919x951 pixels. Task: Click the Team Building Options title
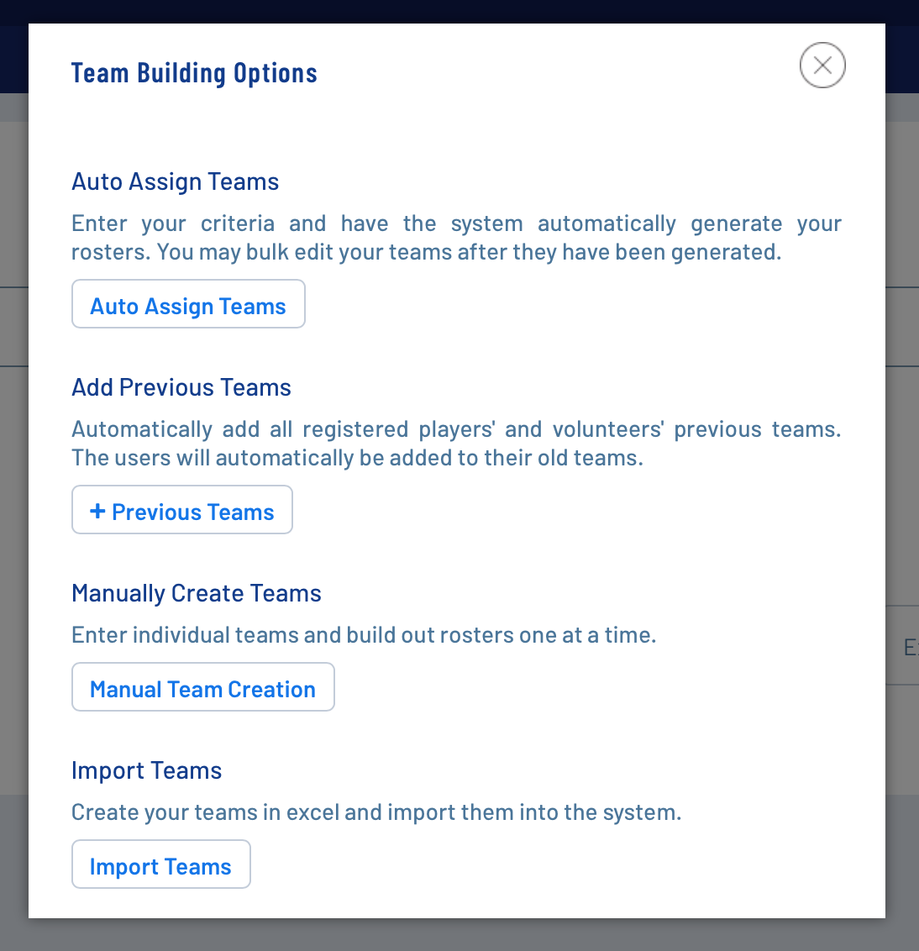coord(194,73)
